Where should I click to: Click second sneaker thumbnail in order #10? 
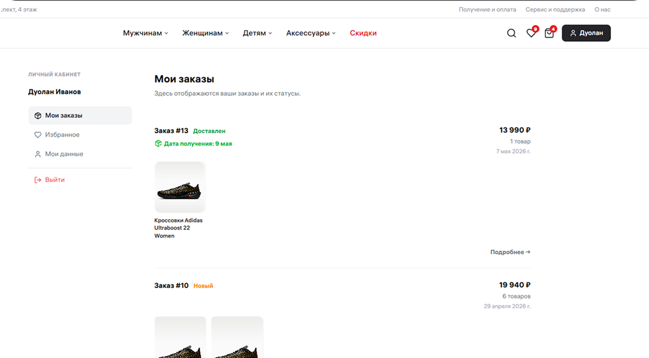(x=237, y=337)
